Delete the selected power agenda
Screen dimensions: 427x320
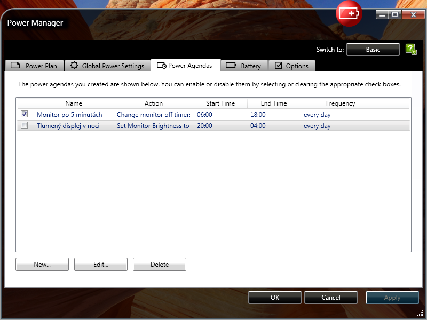click(x=159, y=265)
